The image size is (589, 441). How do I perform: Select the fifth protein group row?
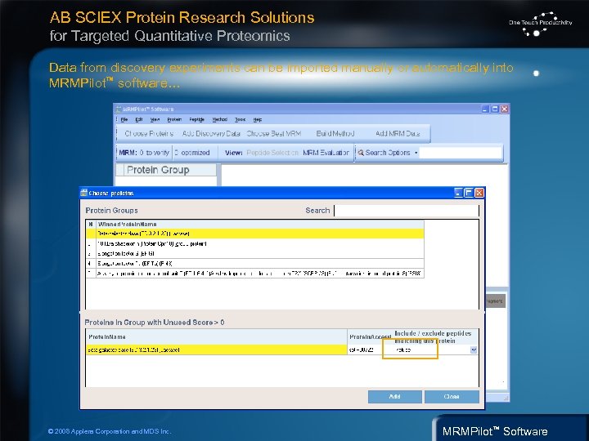(255, 273)
